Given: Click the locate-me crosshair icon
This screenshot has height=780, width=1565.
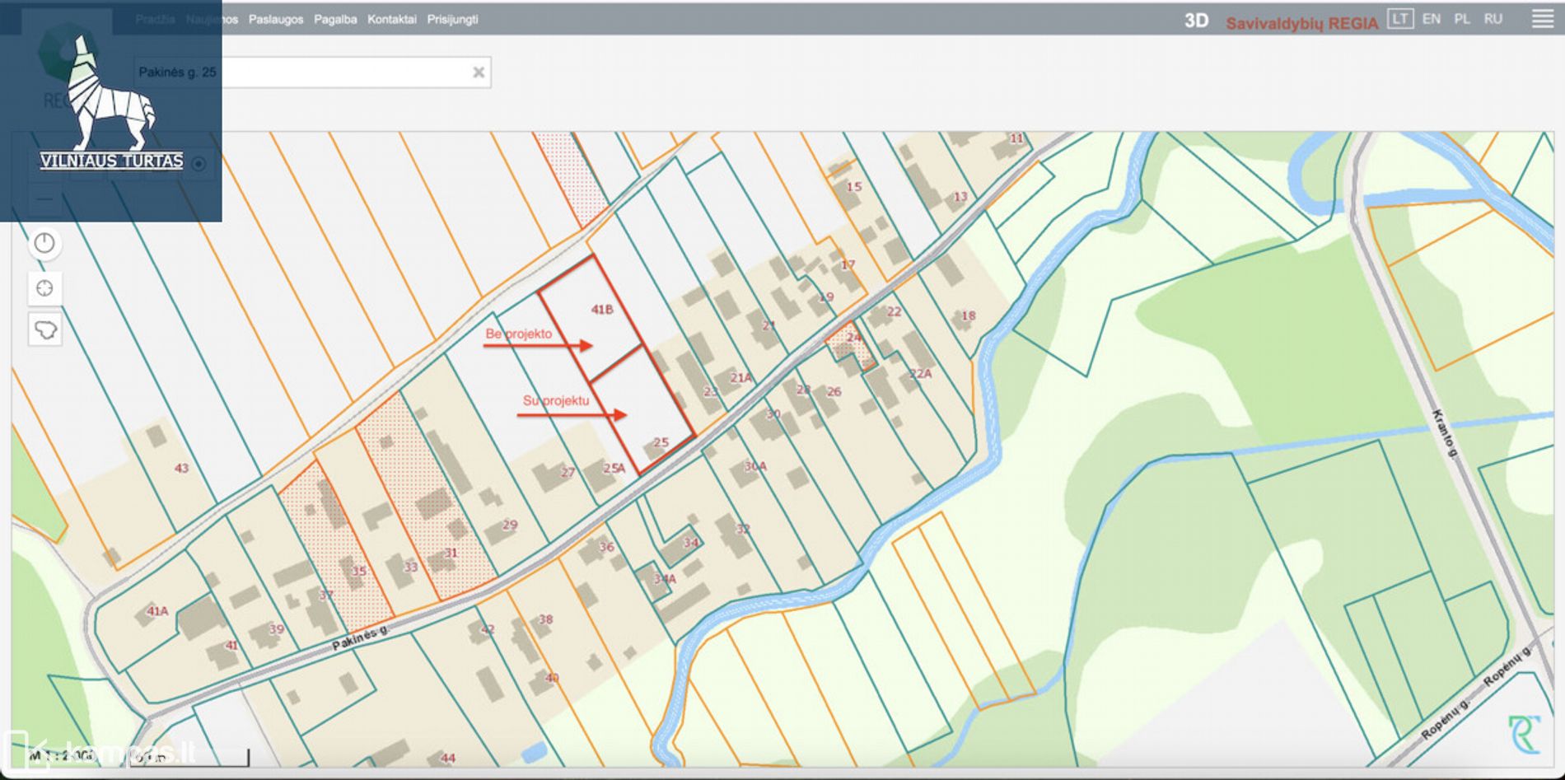Looking at the screenshot, I should tap(44, 288).
